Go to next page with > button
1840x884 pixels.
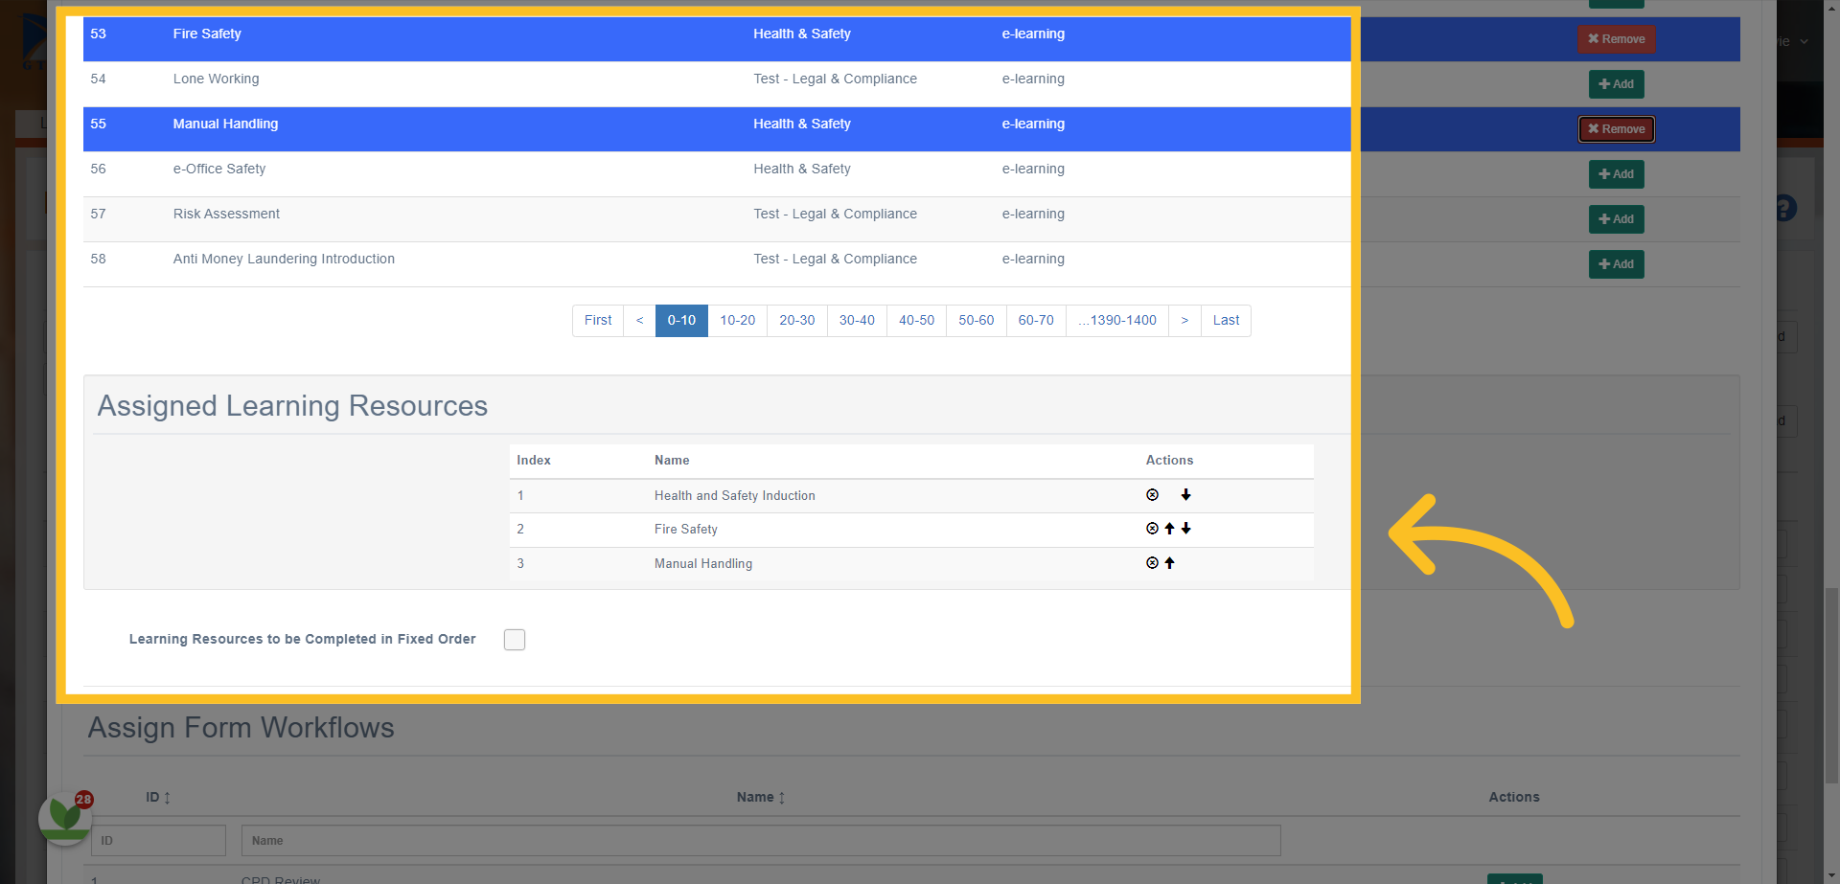point(1184,321)
